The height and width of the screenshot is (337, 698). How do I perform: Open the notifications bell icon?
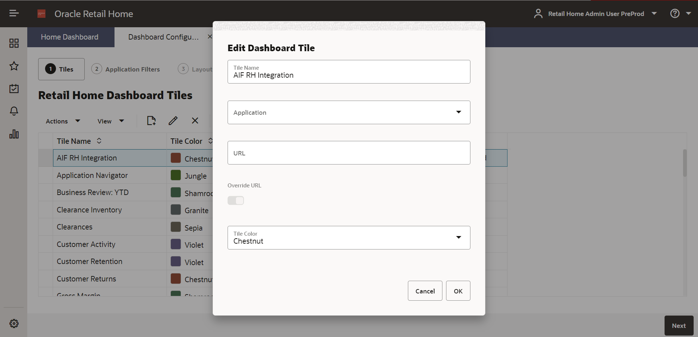[14, 111]
